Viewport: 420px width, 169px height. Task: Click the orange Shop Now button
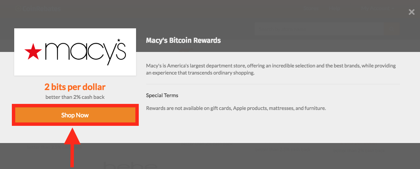point(75,115)
